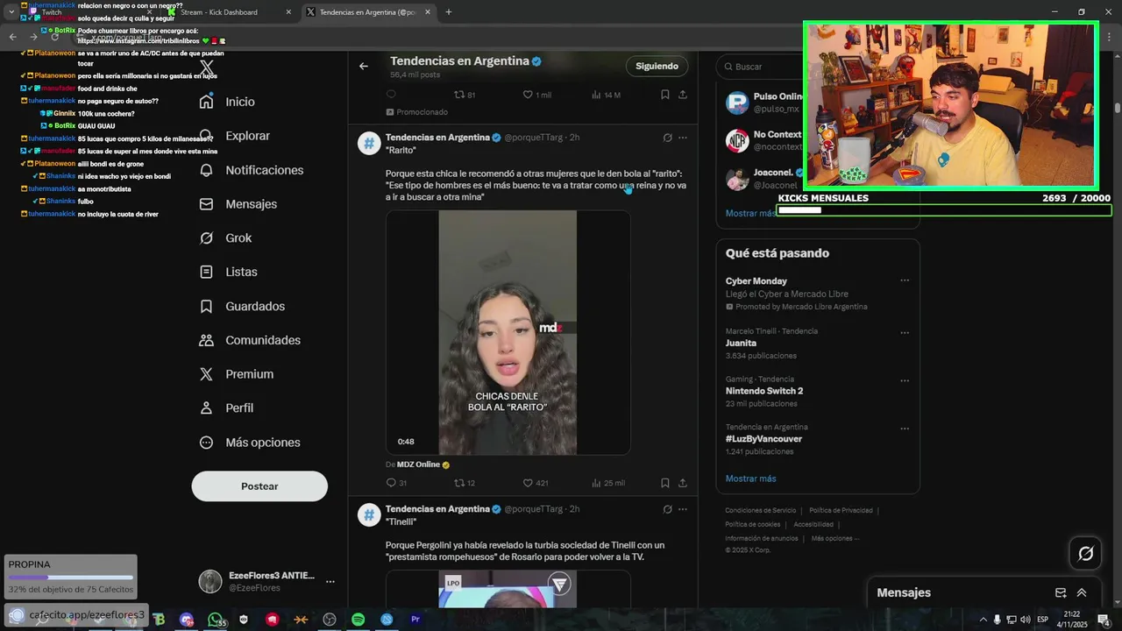
Task: Compose new message icon in Mensajes drawer
Action: (x=1061, y=592)
